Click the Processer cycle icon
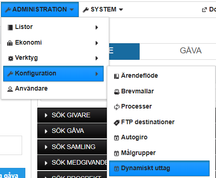This screenshot has height=178, width=216. point(117,107)
